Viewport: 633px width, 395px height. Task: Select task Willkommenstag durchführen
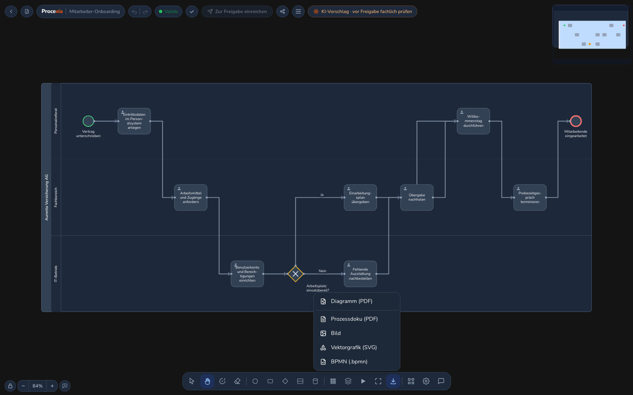pos(474,121)
